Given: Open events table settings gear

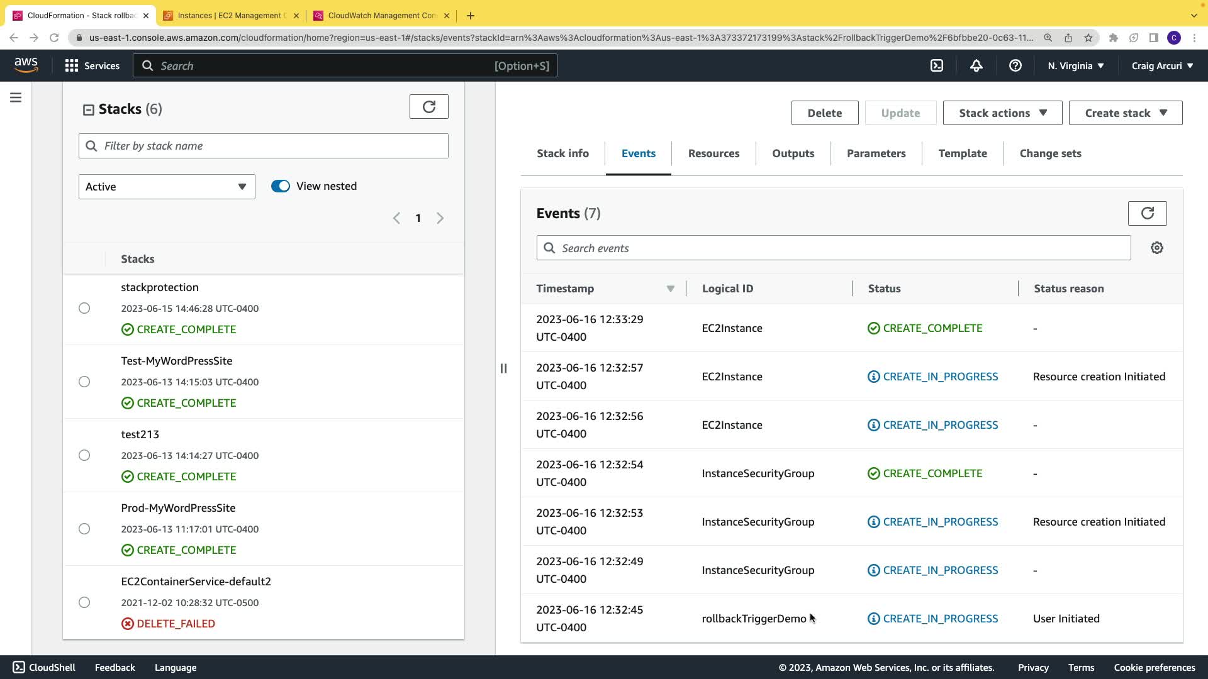Looking at the screenshot, I should [1156, 248].
